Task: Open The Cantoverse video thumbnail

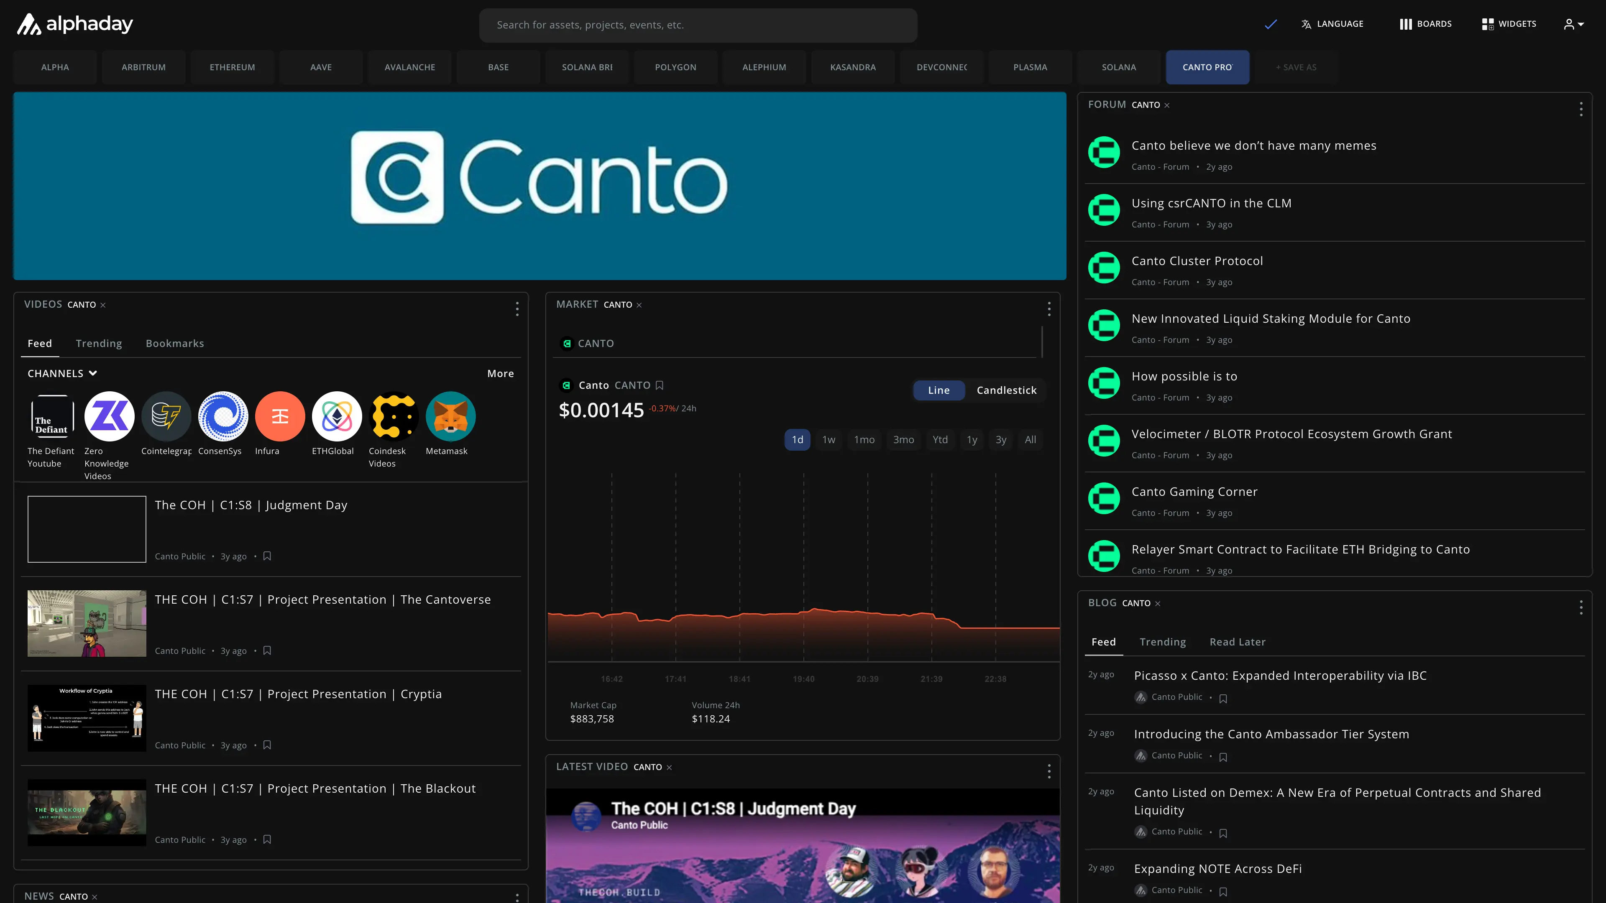Action: pos(87,624)
